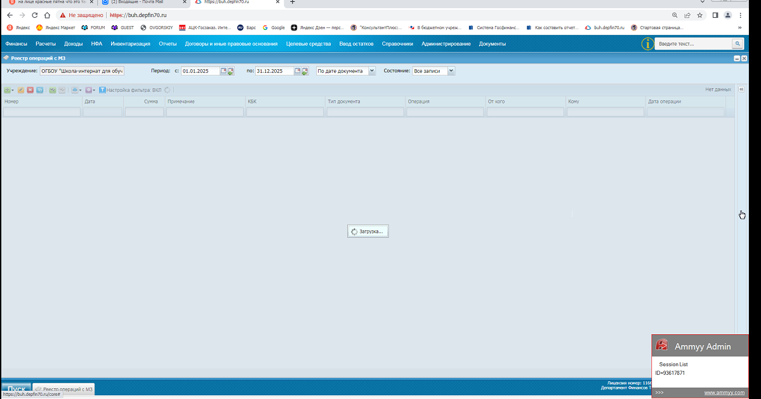Click the red delete record icon
Image resolution: width=761 pixels, height=399 pixels.
tap(30, 90)
